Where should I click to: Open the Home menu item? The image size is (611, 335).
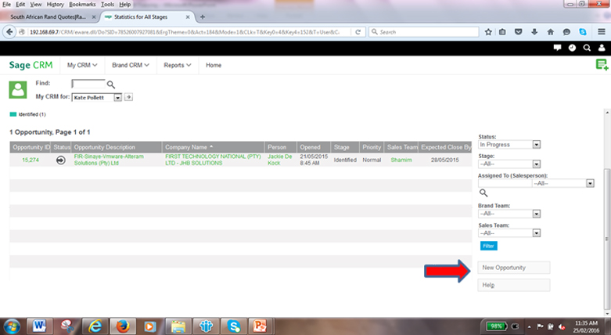[214, 65]
